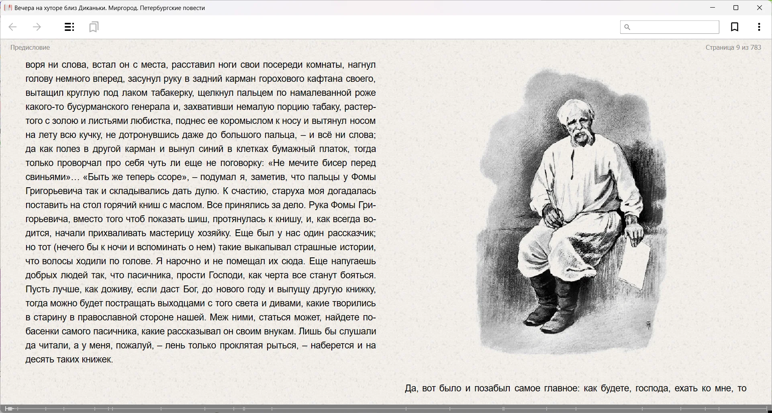The width and height of the screenshot is (772, 413).
Task: Go back with the left arrow
Action: pos(13,27)
